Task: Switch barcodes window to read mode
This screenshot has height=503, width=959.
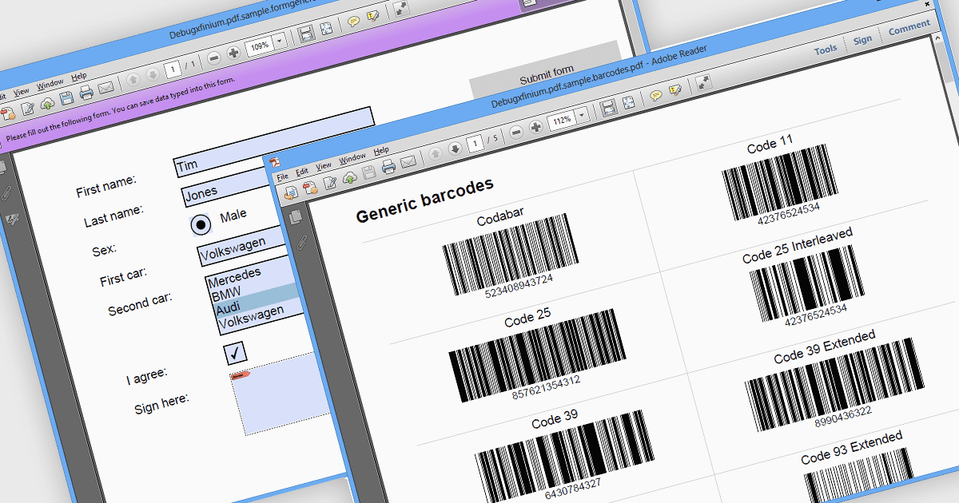Action: (x=704, y=82)
